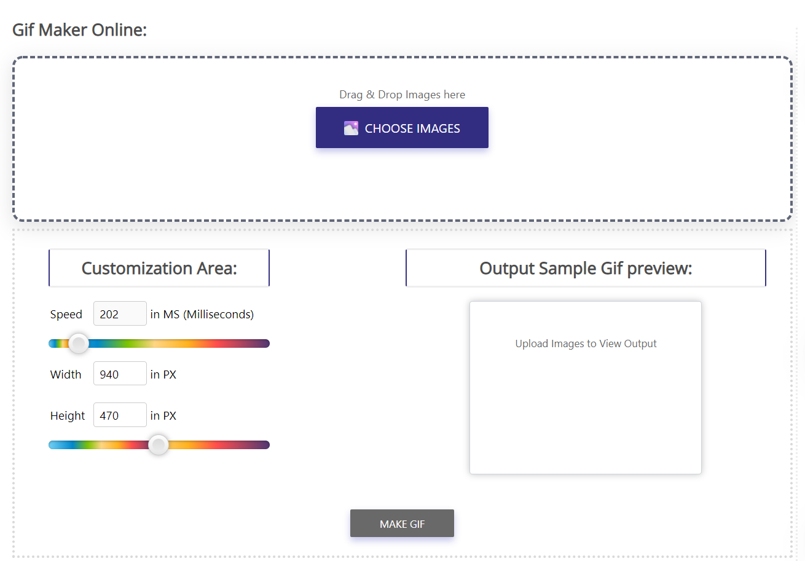
Task: Click the picture icon in Choose Images button
Action: coord(351,128)
